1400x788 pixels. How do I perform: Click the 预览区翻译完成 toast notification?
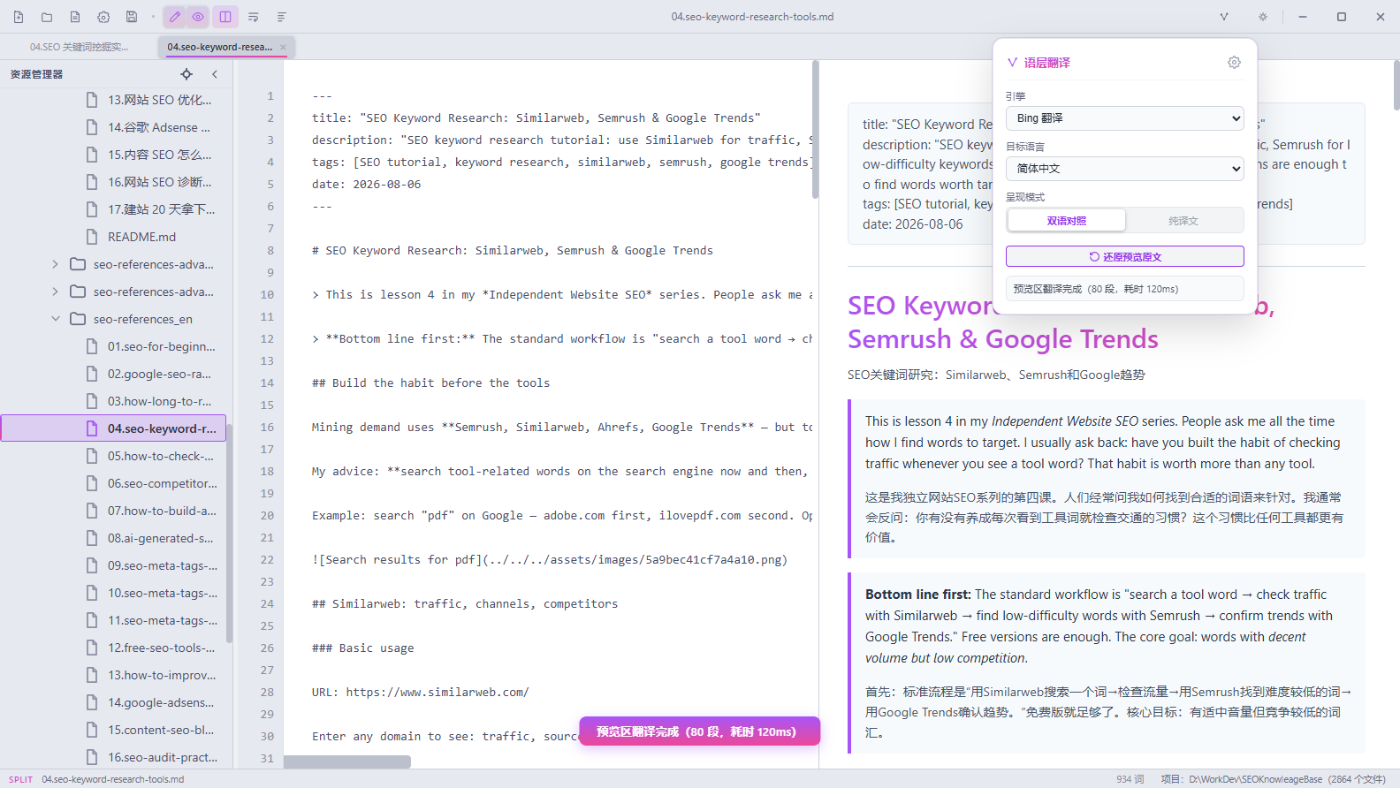[699, 731]
